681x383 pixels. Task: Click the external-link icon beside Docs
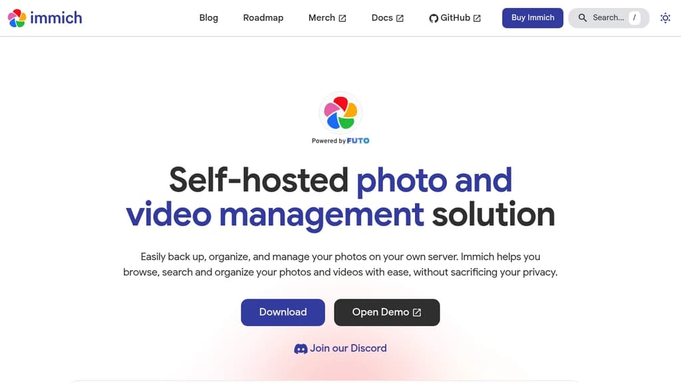click(400, 18)
